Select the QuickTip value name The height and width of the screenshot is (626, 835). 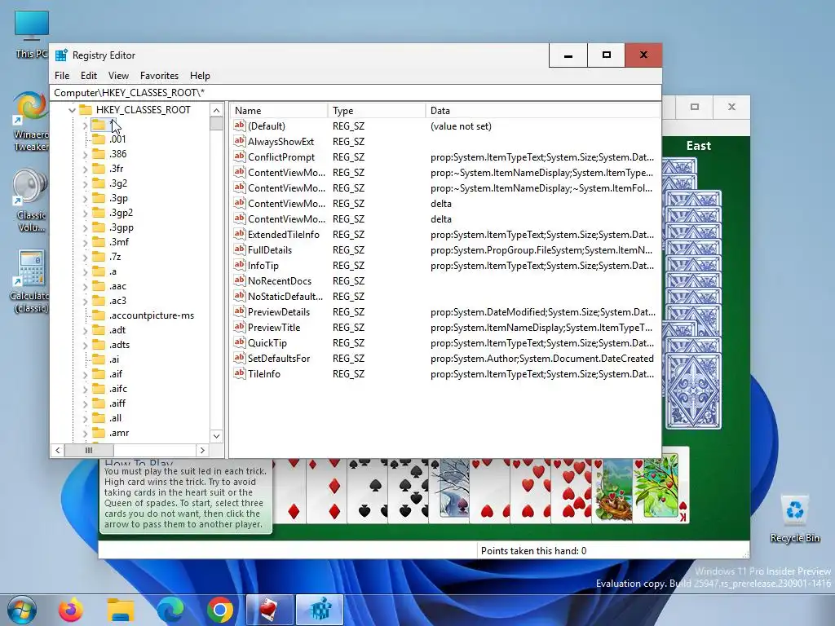pyautogui.click(x=267, y=343)
